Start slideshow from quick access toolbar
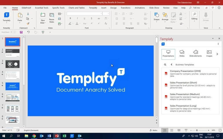The width and height of the screenshot is (223, 139). coord(43,32)
